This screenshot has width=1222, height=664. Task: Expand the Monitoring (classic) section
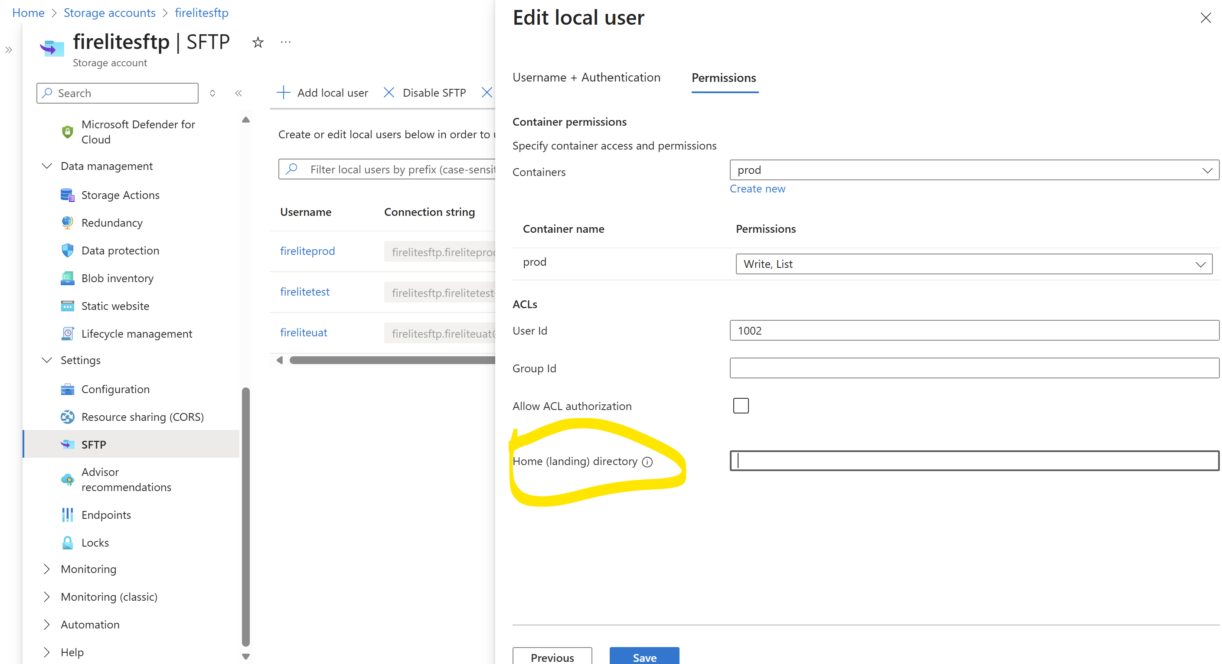coord(46,597)
